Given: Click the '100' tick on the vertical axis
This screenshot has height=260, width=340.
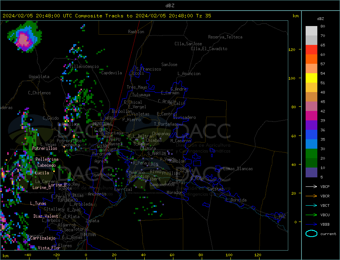Looking at the screenshot, I should (292, 78).
